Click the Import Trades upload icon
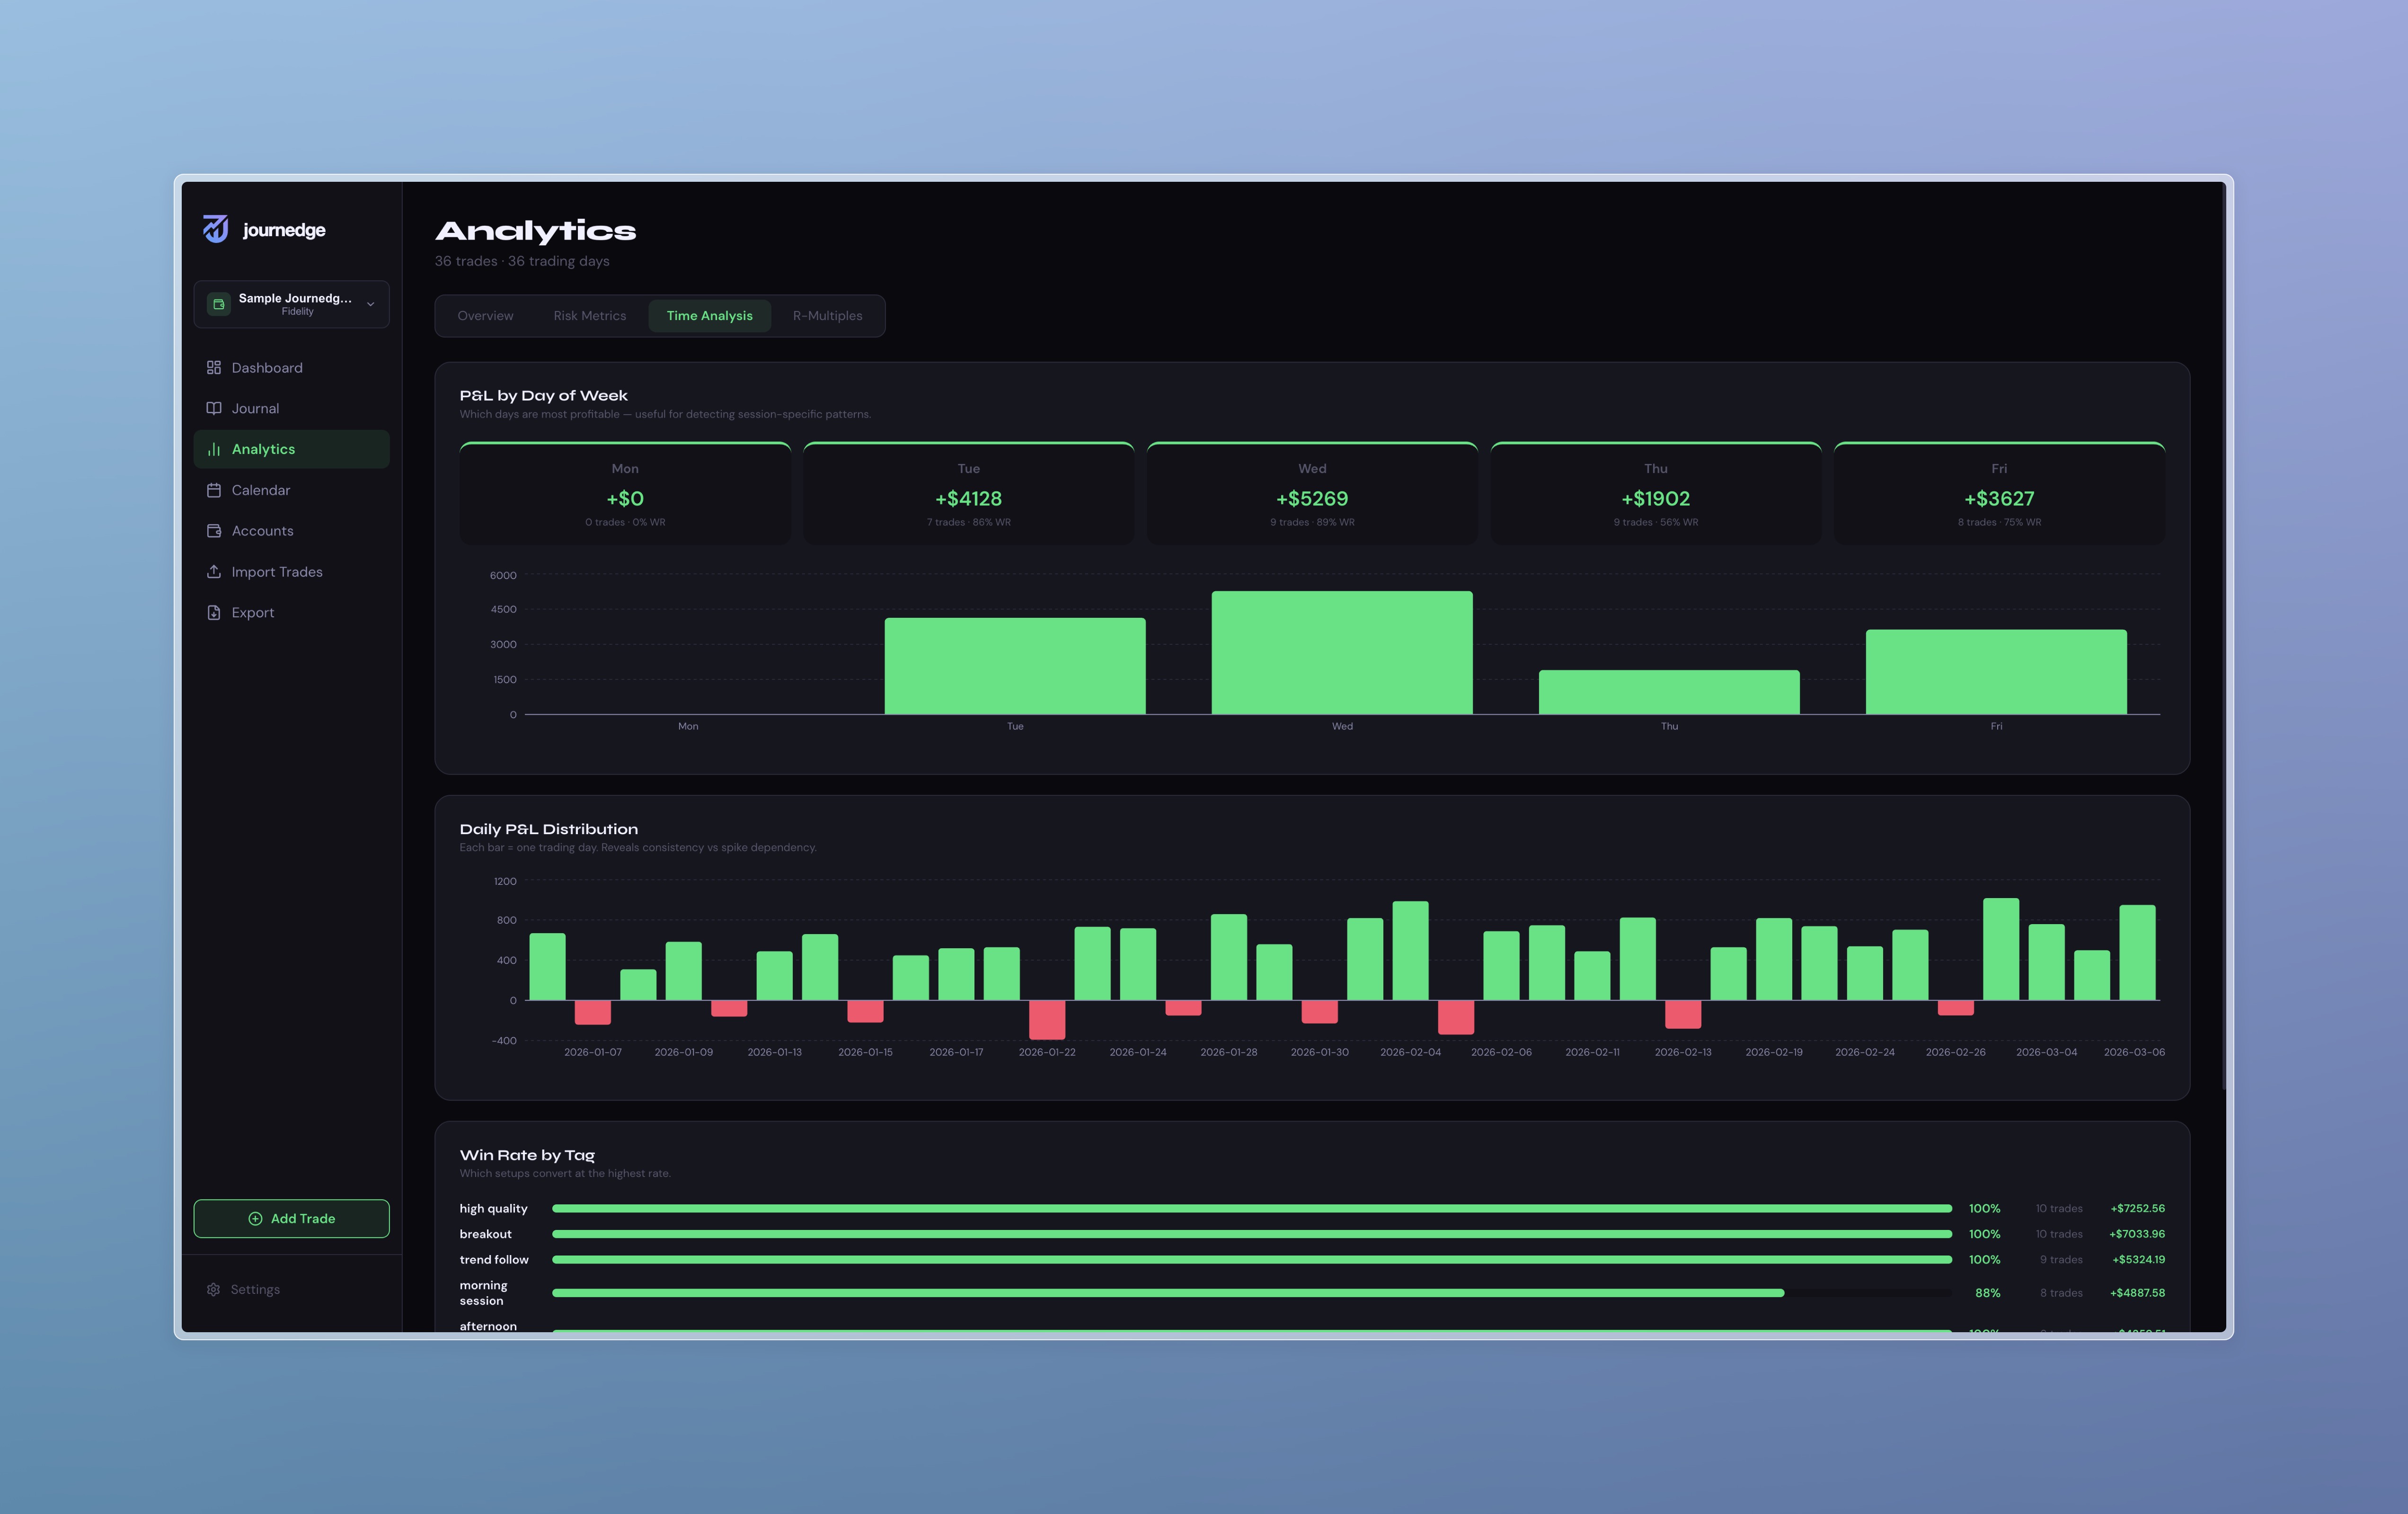 214,571
